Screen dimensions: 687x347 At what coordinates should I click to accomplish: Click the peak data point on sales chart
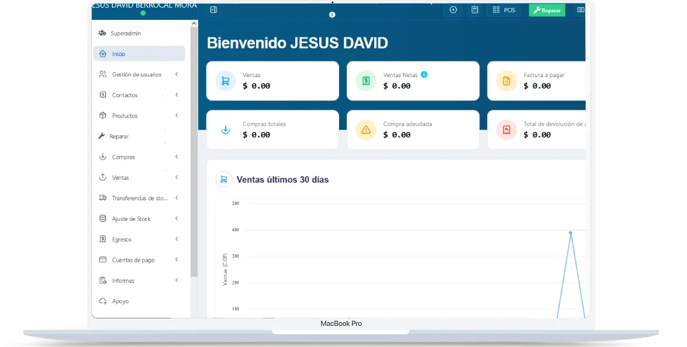click(571, 233)
